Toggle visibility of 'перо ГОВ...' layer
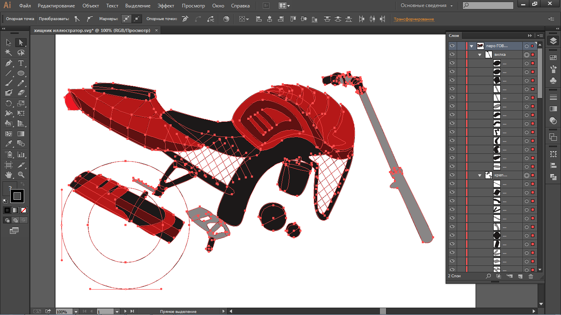The image size is (561, 315). [x=452, y=46]
